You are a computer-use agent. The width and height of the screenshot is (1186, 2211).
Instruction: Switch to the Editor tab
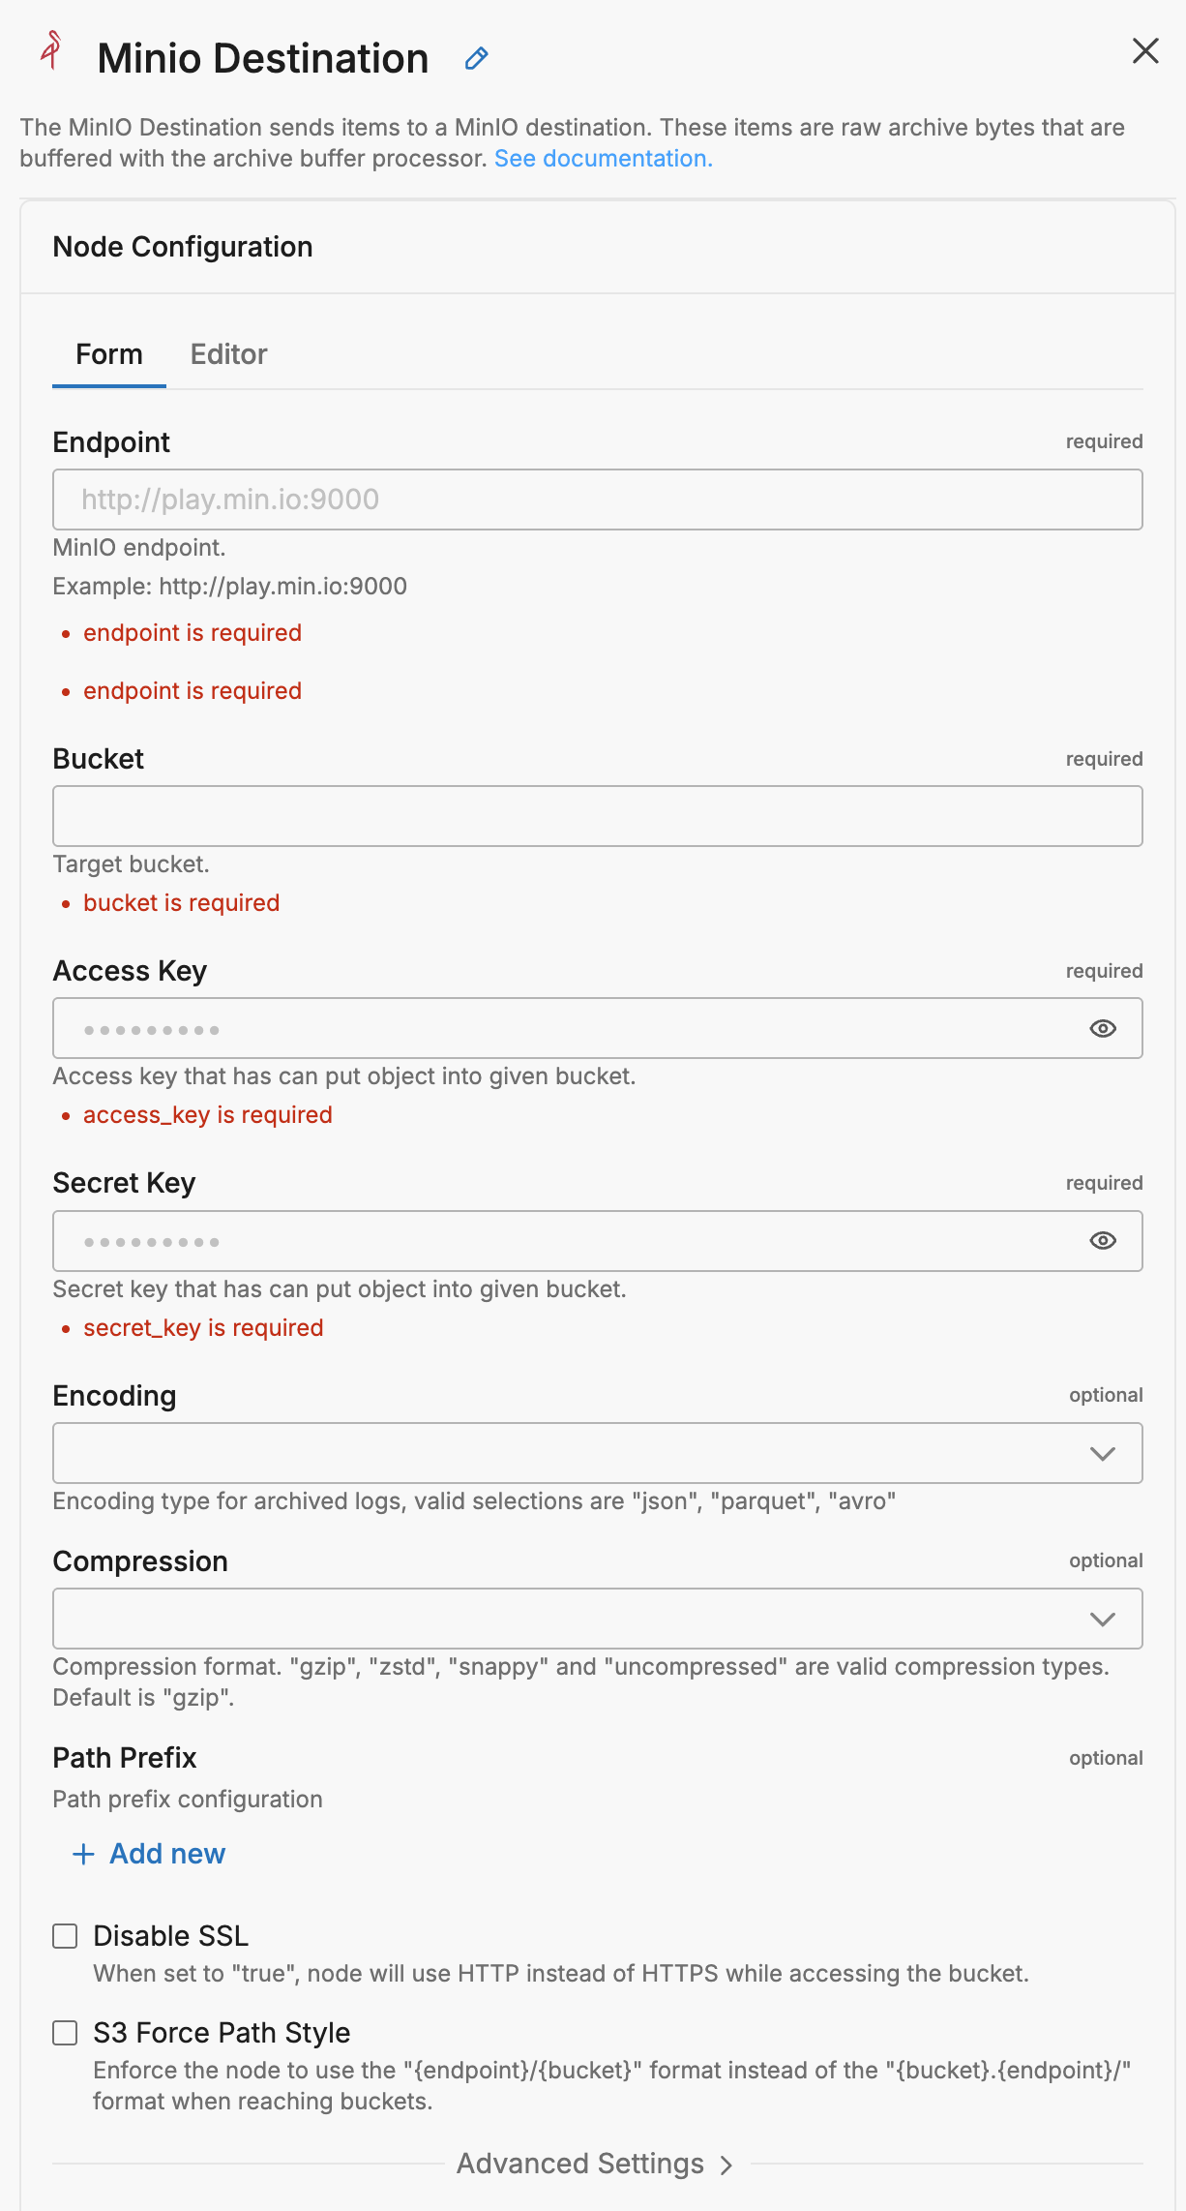pos(228,354)
